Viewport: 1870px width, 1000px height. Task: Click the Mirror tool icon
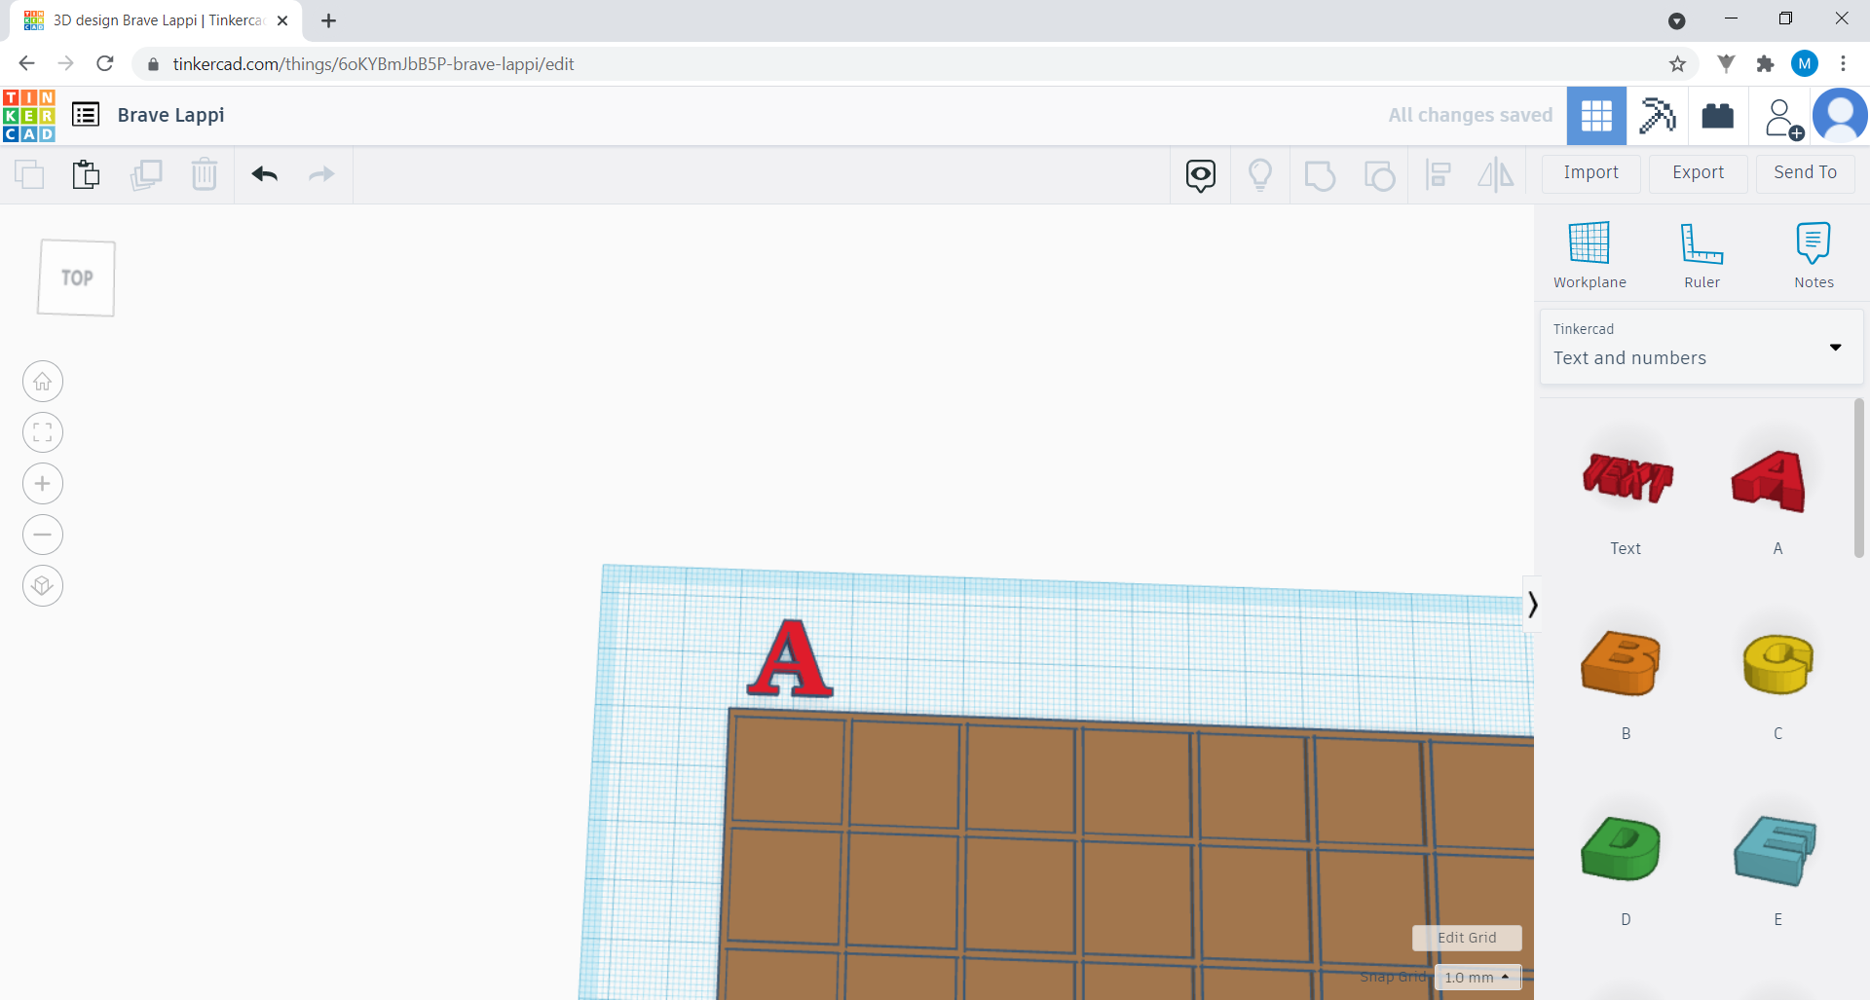pos(1496,175)
